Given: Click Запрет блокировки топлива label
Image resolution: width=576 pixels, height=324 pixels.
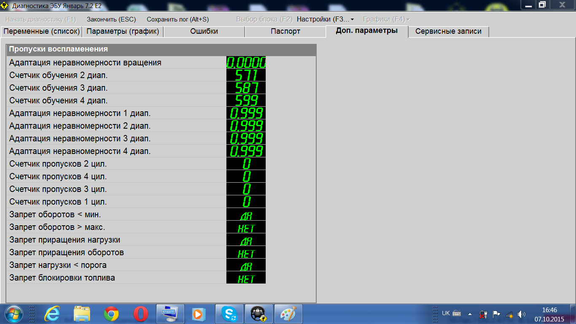Looking at the screenshot, I should coord(62,278).
